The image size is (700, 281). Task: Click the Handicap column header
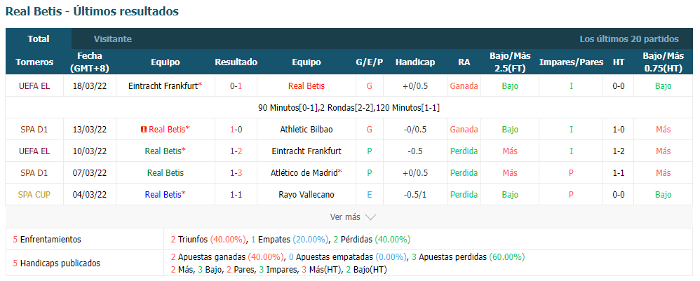(415, 62)
